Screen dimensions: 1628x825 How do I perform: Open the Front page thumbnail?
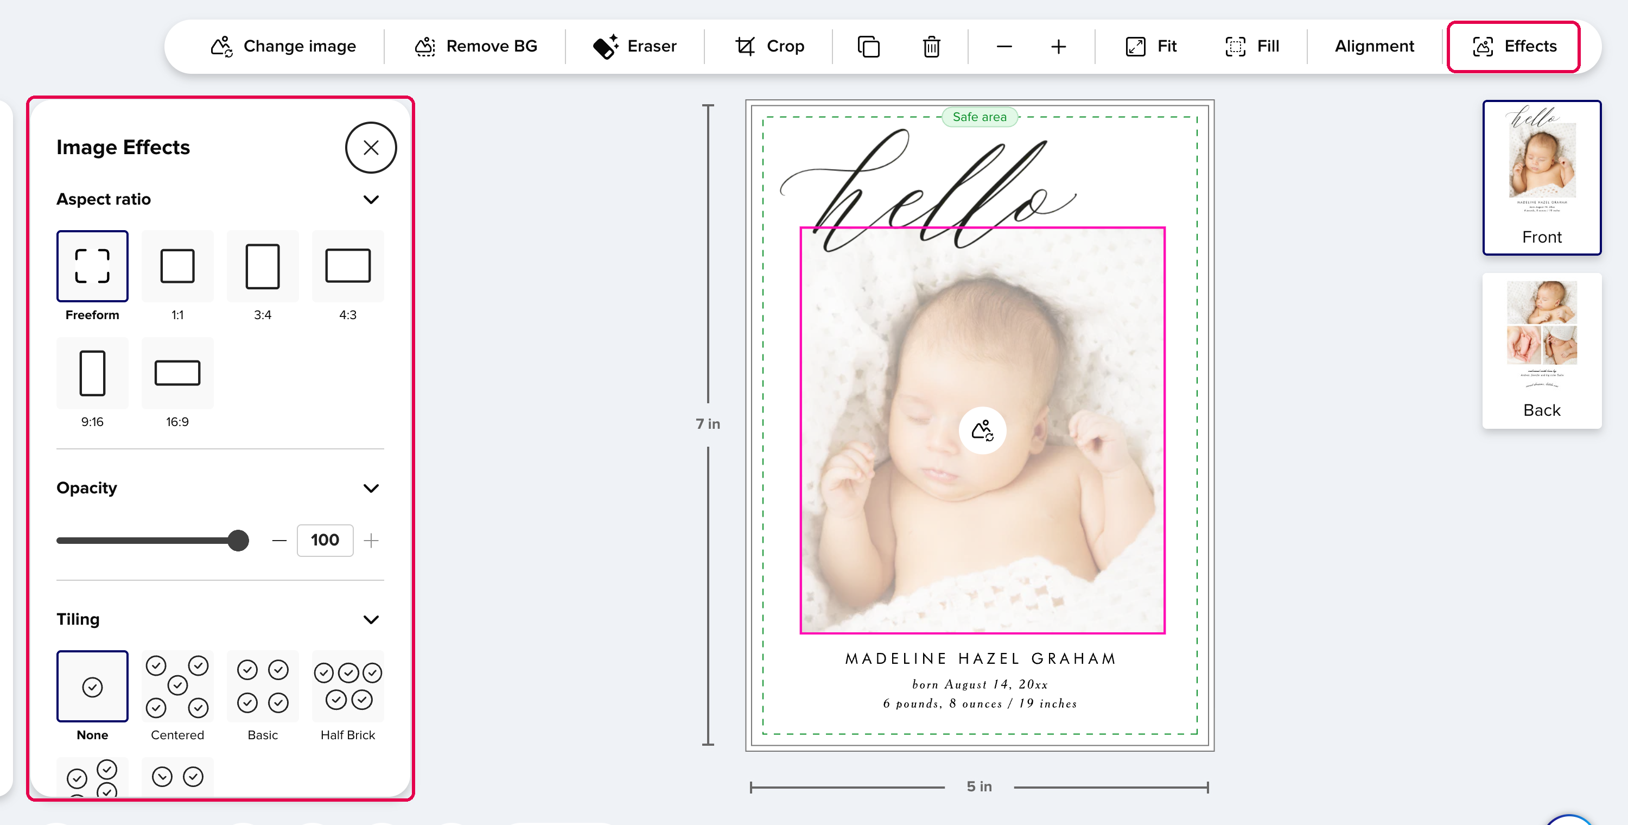coord(1541,177)
